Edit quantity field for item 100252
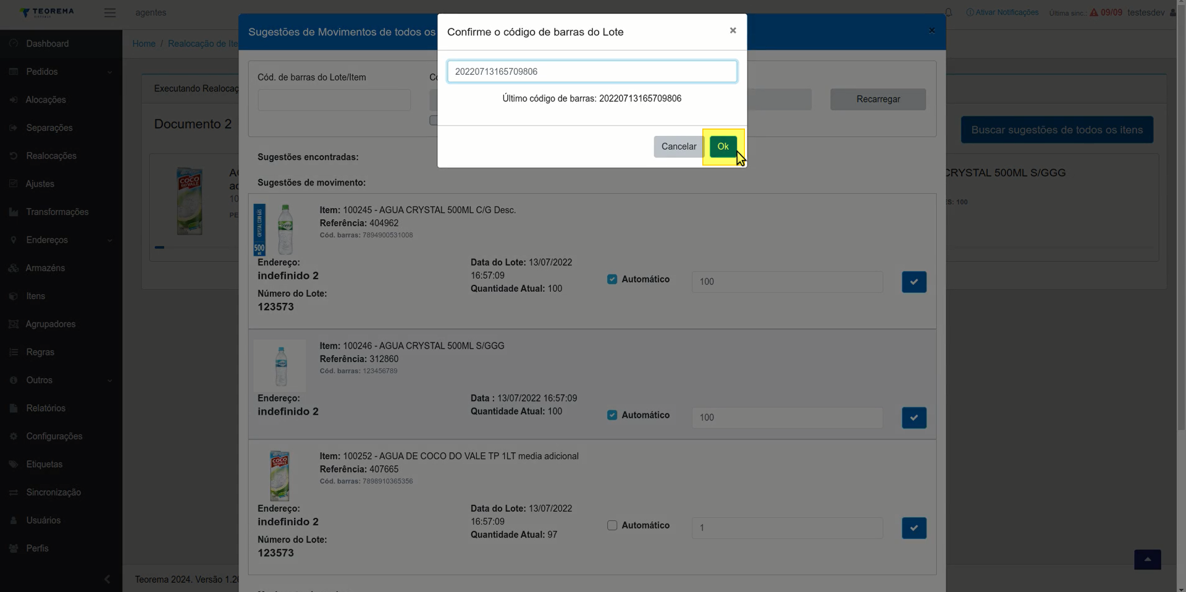Viewport: 1186px width, 592px height. 787,528
